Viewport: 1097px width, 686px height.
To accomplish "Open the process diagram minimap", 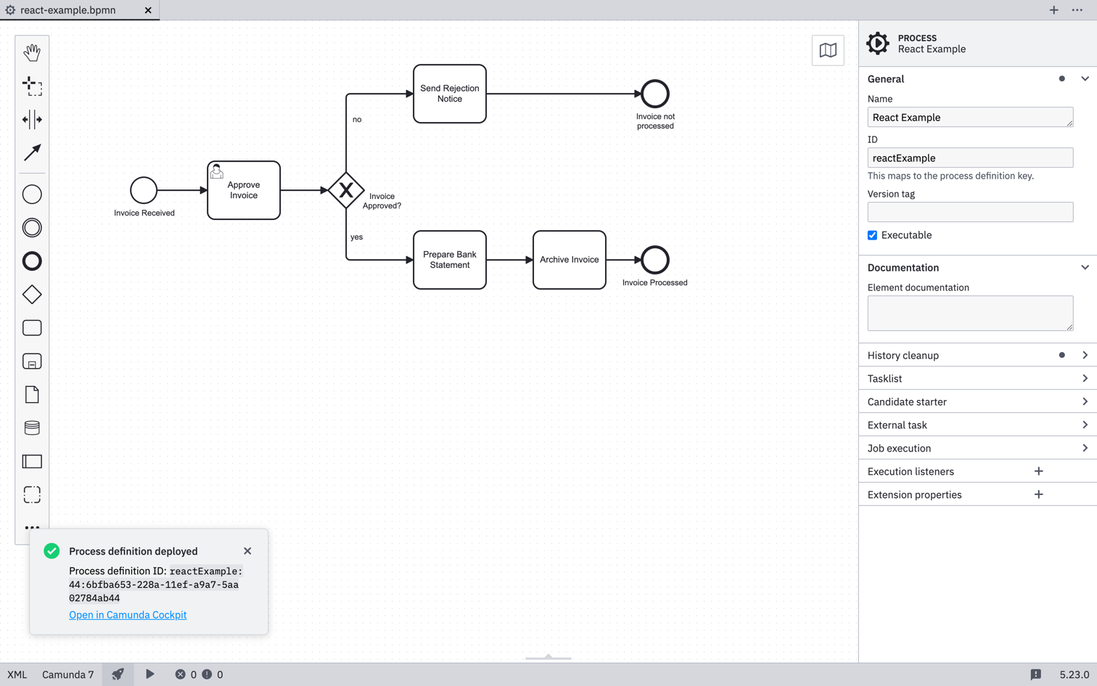I will tap(827, 50).
